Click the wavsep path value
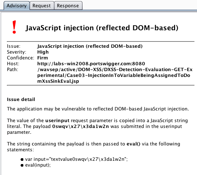 click(115, 75)
